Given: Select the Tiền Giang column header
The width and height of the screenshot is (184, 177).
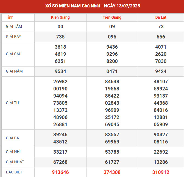Looking at the screenshot, I should coord(112,17).
